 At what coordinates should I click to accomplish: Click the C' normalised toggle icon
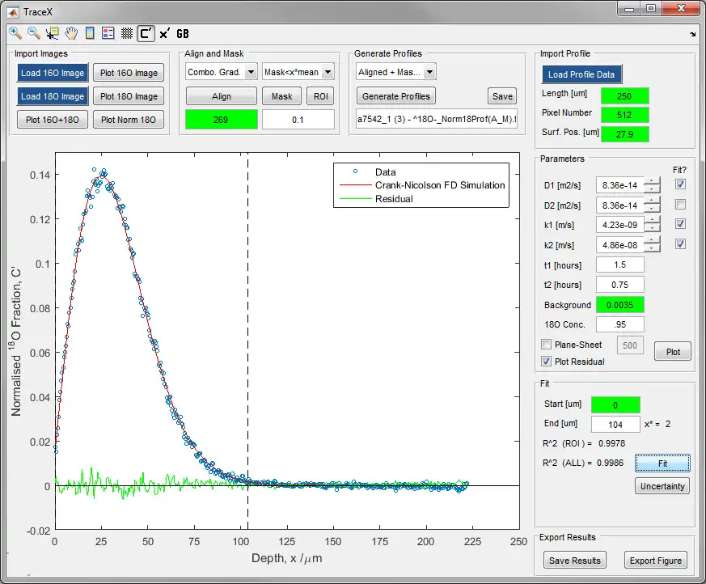[x=146, y=33]
